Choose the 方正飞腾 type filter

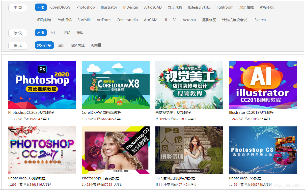click(x=175, y=7)
